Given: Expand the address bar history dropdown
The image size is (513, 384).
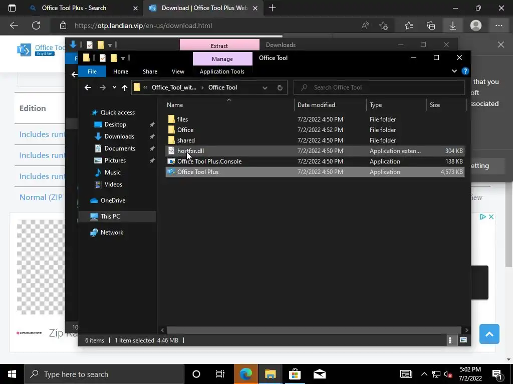Looking at the screenshot, I should tap(265, 87).
